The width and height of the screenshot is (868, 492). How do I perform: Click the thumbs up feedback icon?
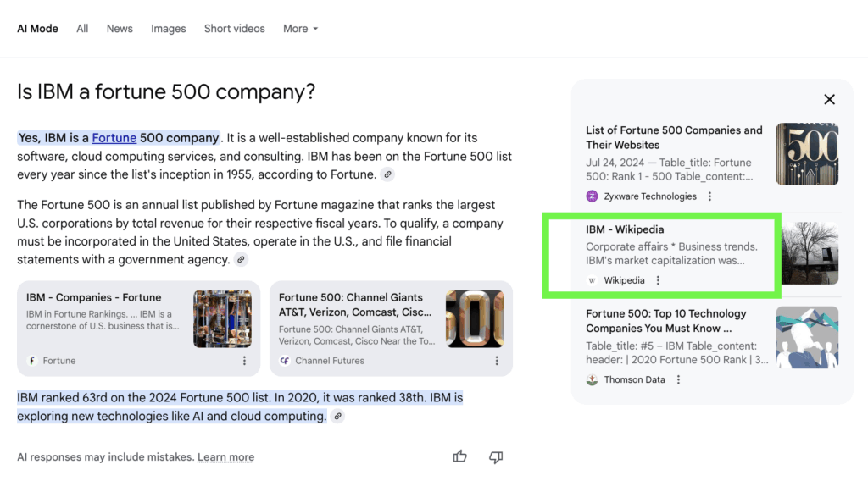pos(459,456)
